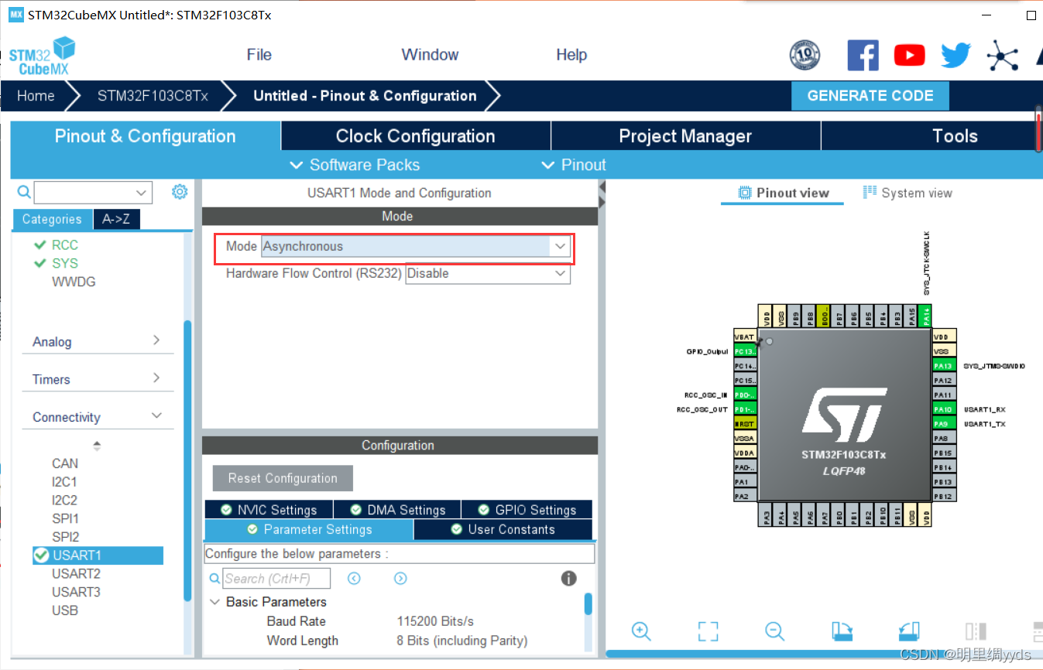Switch to System view
This screenshot has height=670, width=1043.
pyautogui.click(x=907, y=193)
